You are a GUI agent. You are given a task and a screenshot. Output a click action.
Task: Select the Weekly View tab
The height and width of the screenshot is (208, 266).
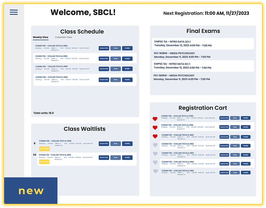(x=40, y=37)
